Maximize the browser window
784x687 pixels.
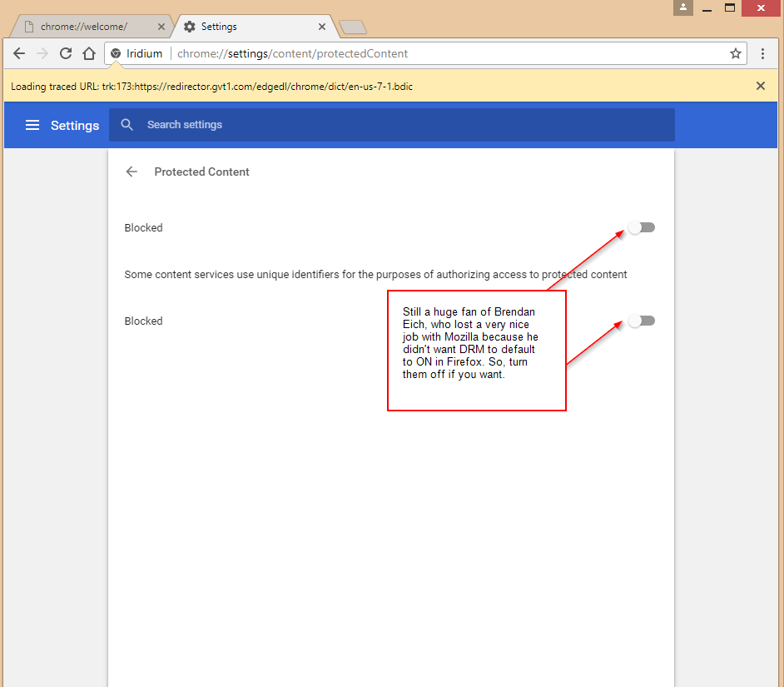pos(730,8)
